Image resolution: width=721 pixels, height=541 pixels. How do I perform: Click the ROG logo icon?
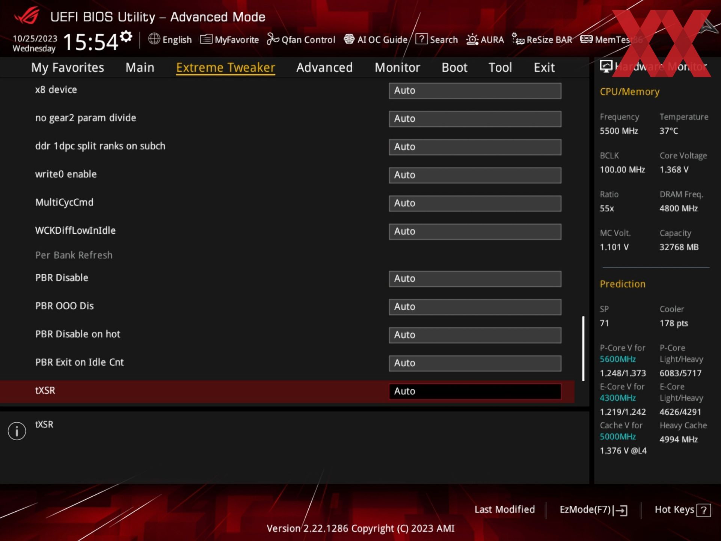27,16
